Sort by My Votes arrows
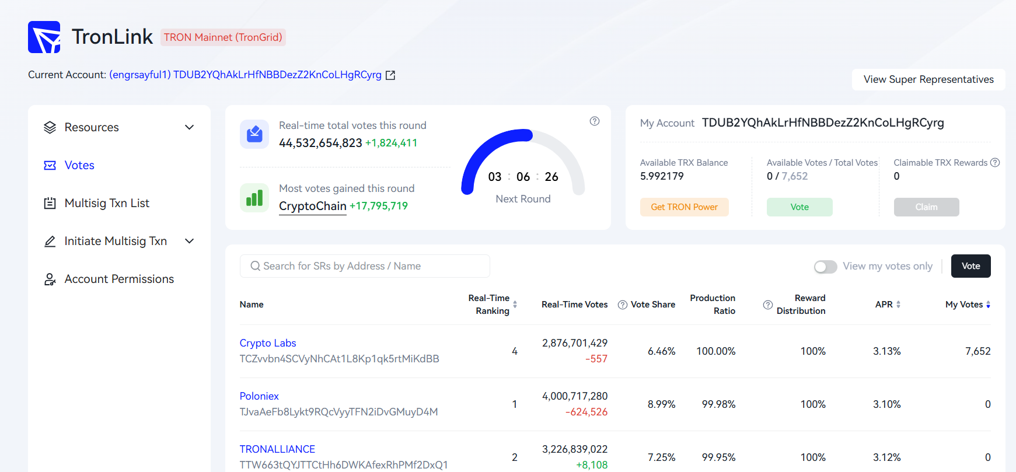Image resolution: width=1016 pixels, height=472 pixels. pos(988,305)
